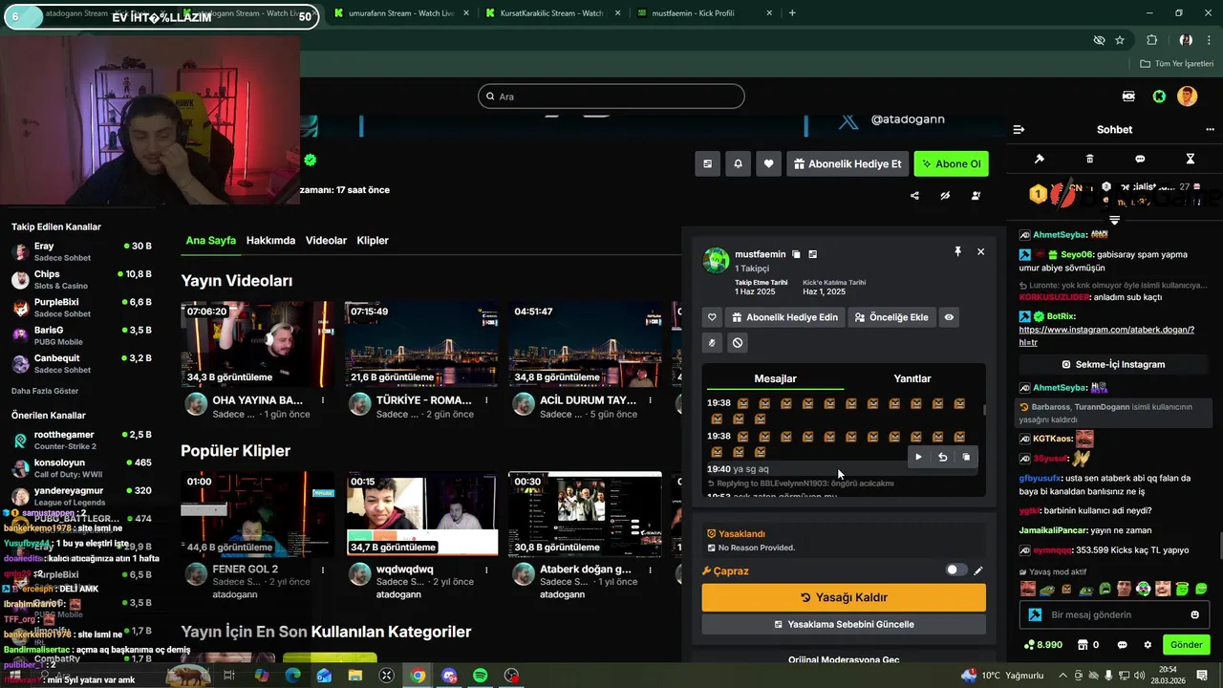Click the Bir mesaj gönderin input
The height and width of the screenshot is (688, 1223).
tap(1113, 614)
